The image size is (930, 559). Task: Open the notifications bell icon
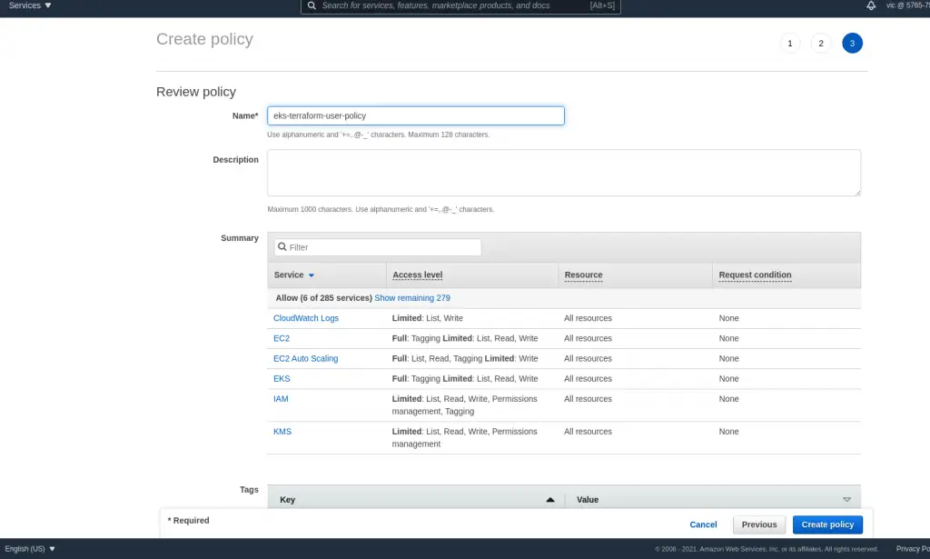click(871, 5)
